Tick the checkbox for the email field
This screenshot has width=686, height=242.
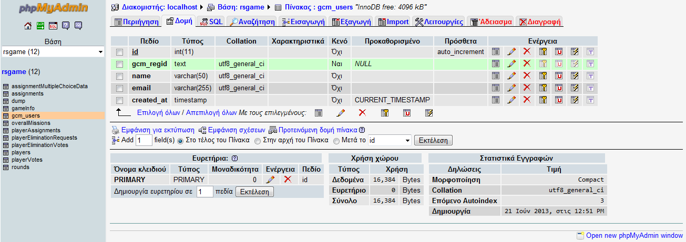[x=119, y=88]
